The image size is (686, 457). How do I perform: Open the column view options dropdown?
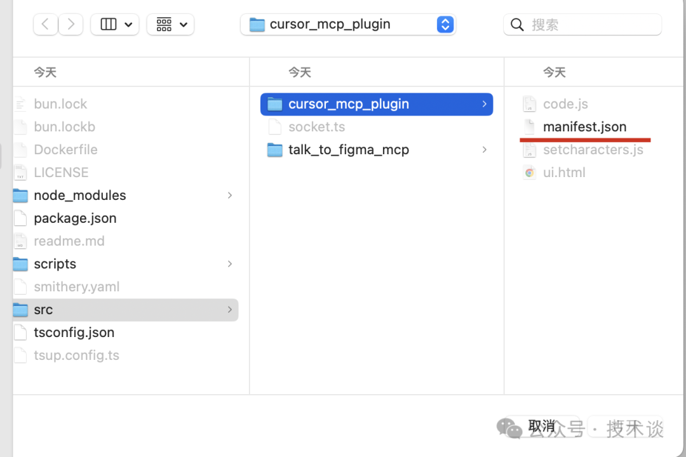coord(115,25)
